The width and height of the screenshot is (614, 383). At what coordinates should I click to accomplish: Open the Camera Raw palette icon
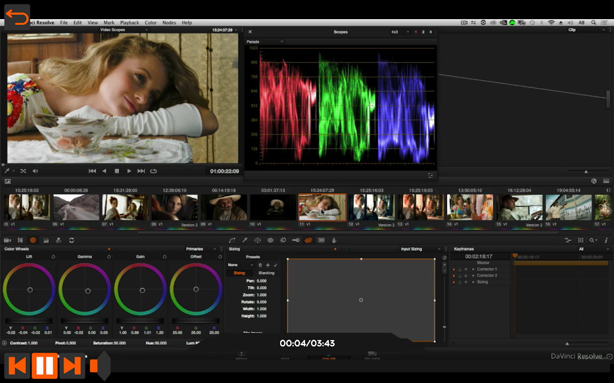pyautogui.click(x=8, y=240)
